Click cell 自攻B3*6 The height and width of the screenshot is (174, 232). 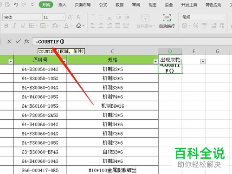point(113,152)
